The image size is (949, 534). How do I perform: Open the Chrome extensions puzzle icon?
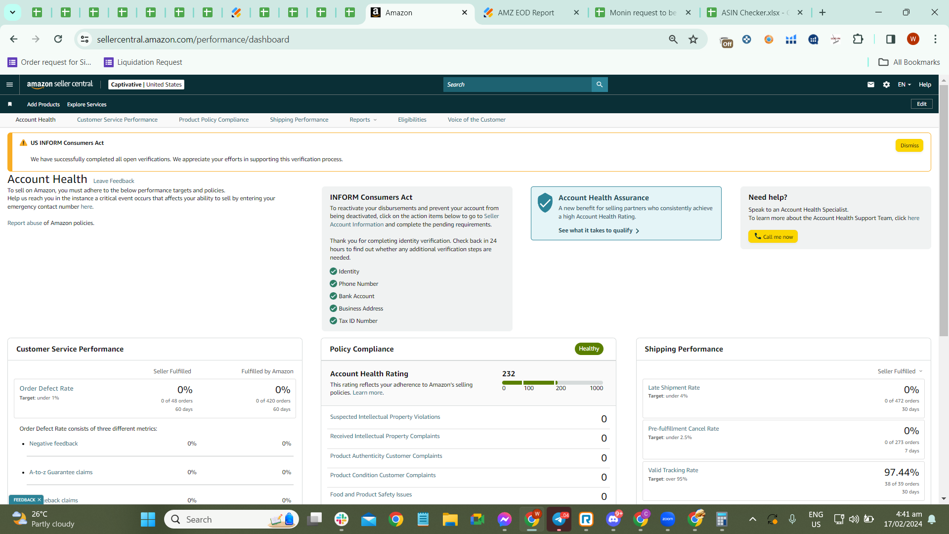[x=858, y=39]
